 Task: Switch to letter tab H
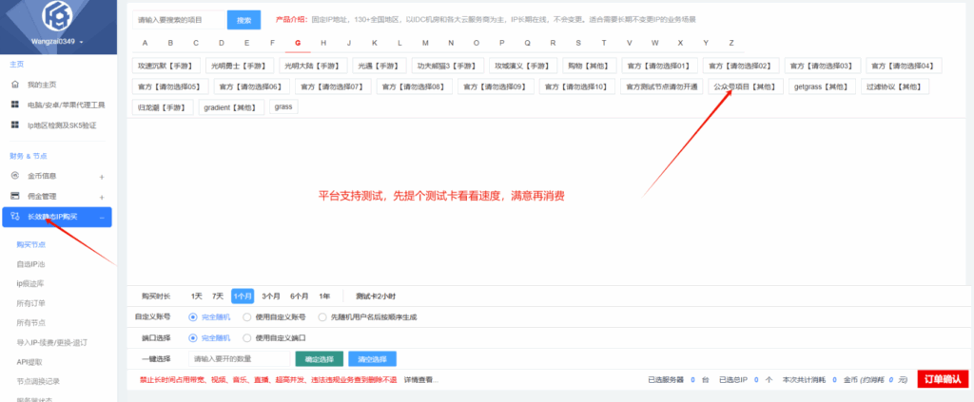coord(323,43)
